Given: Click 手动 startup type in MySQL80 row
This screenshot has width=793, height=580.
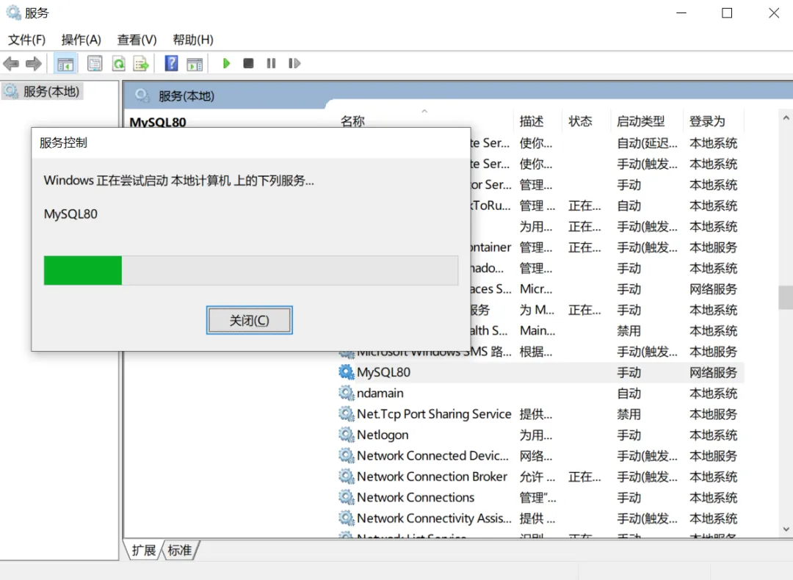Looking at the screenshot, I should 629,373.
